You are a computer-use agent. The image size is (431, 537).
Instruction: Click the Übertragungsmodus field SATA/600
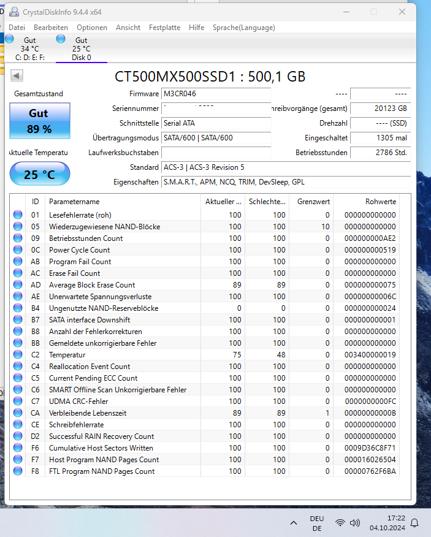click(216, 138)
